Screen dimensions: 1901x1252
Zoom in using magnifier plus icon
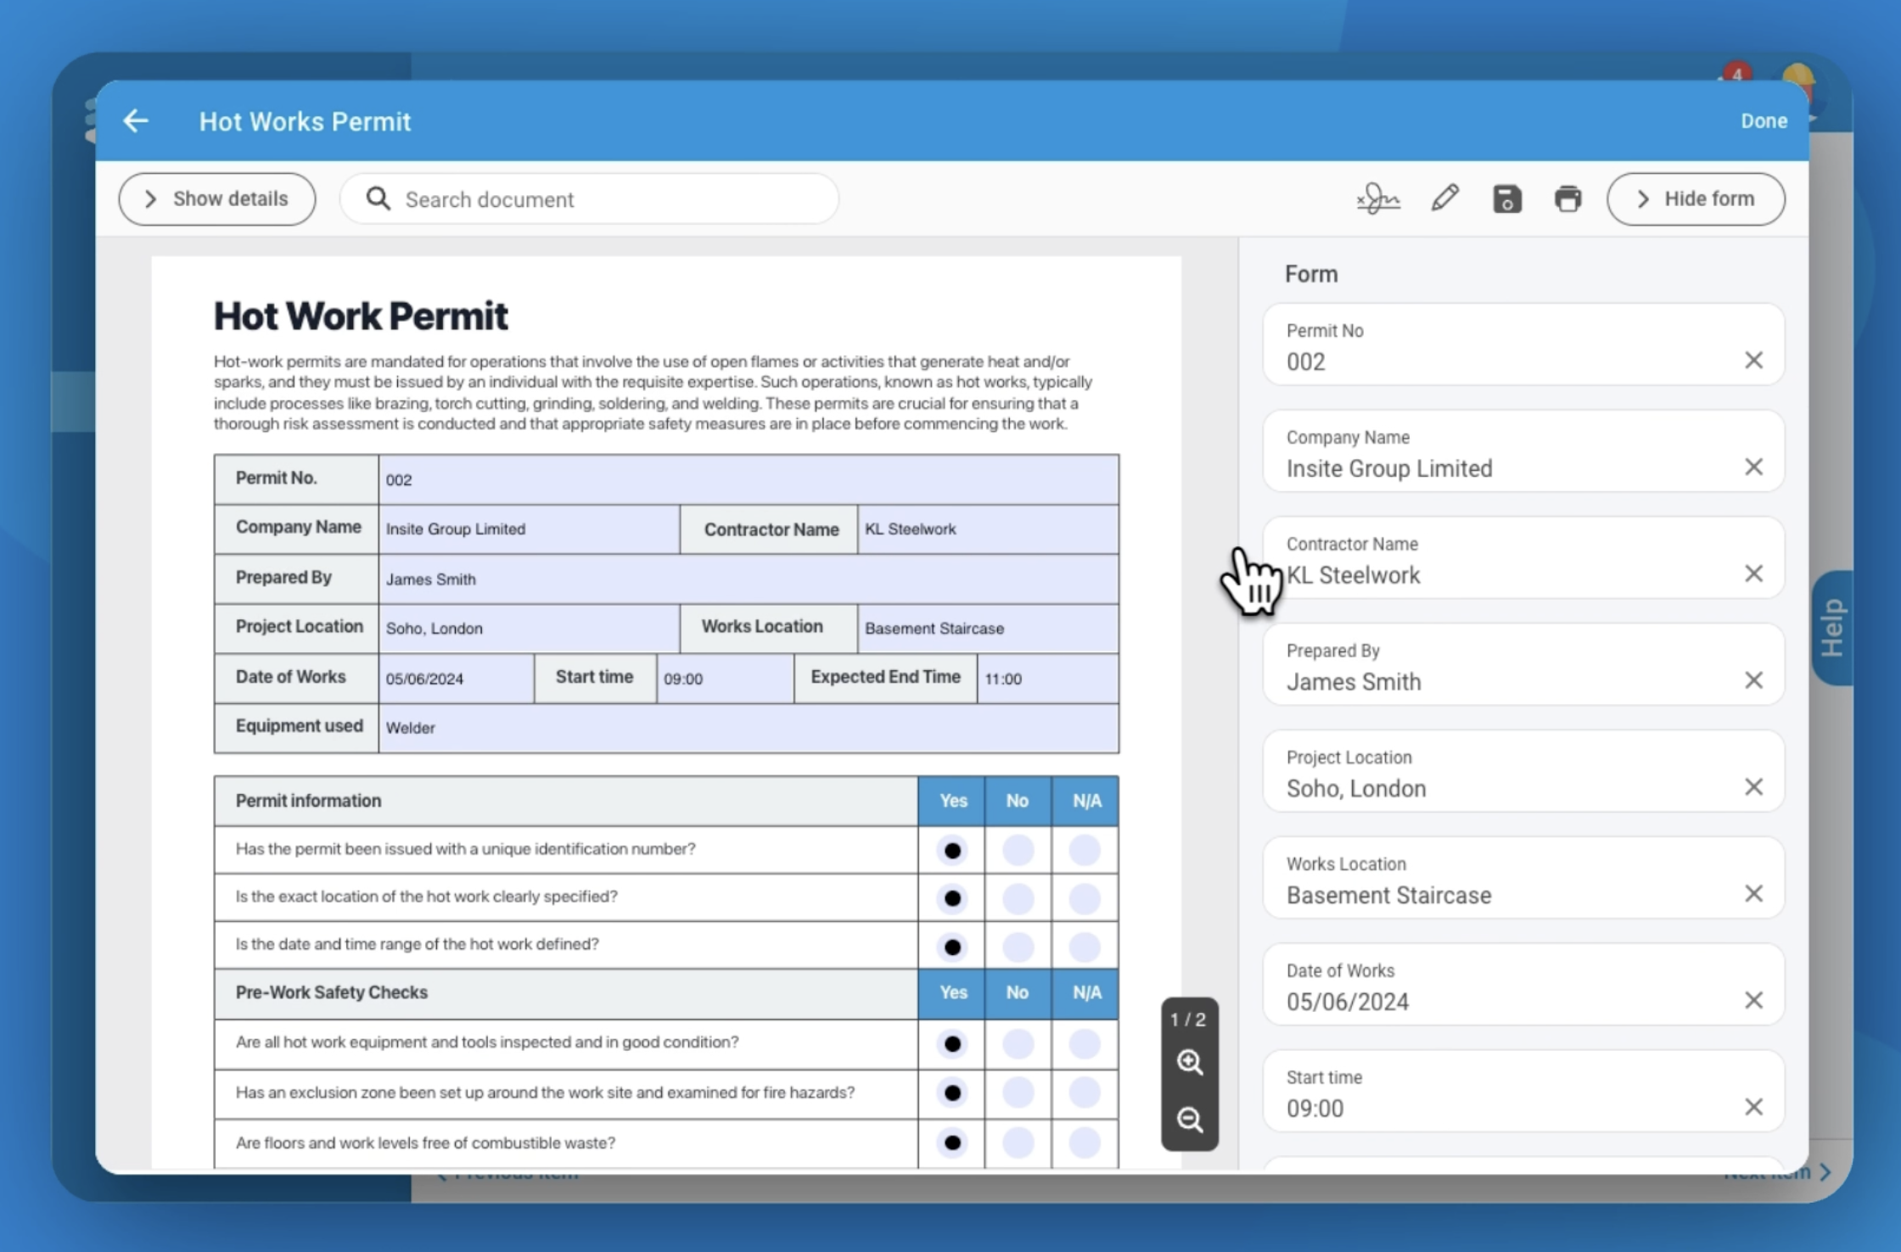1189,1062
